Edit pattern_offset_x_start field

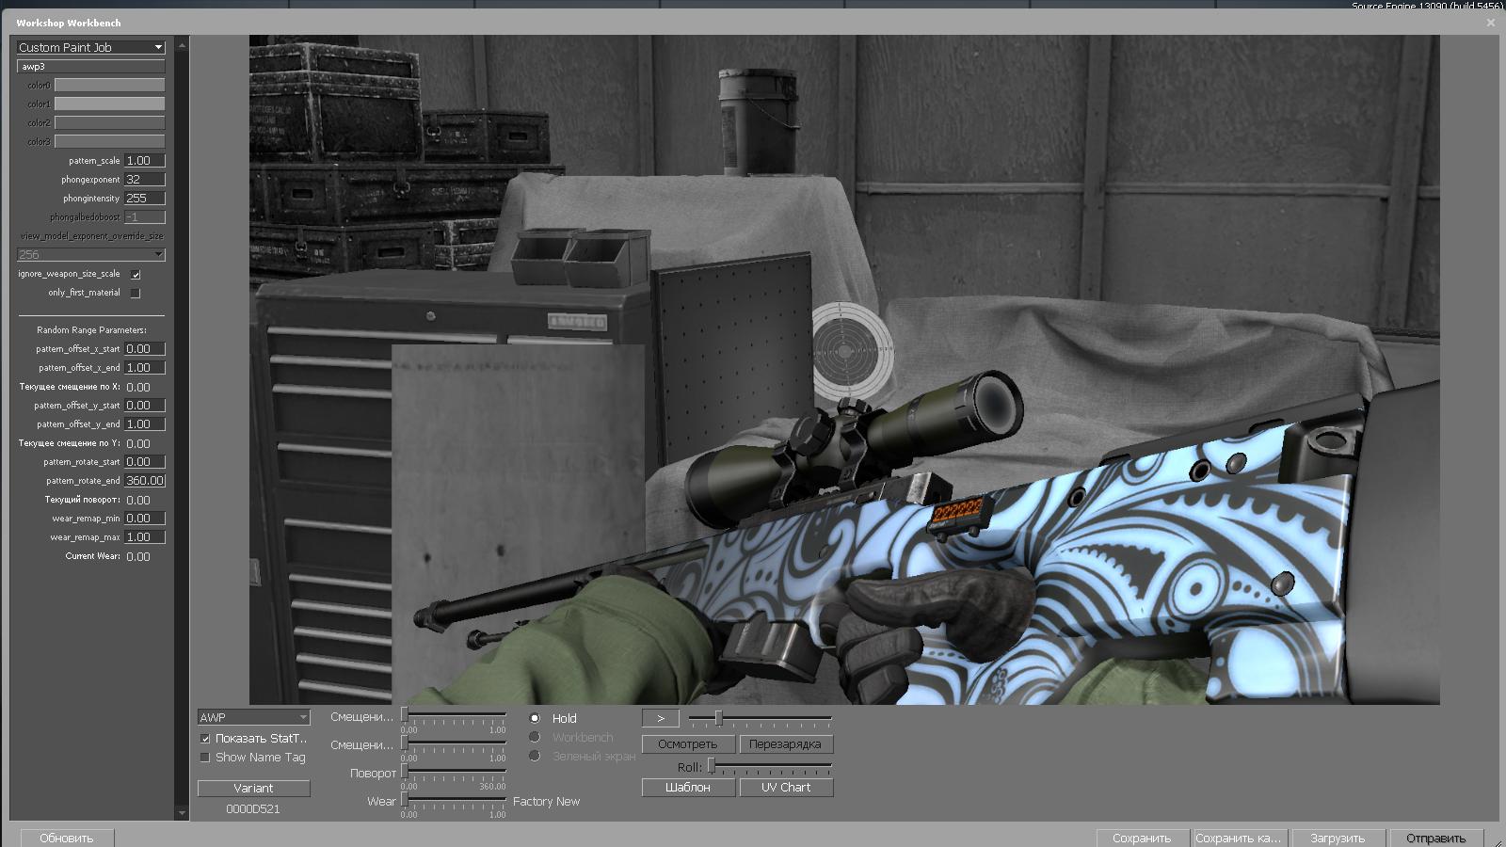145,349
